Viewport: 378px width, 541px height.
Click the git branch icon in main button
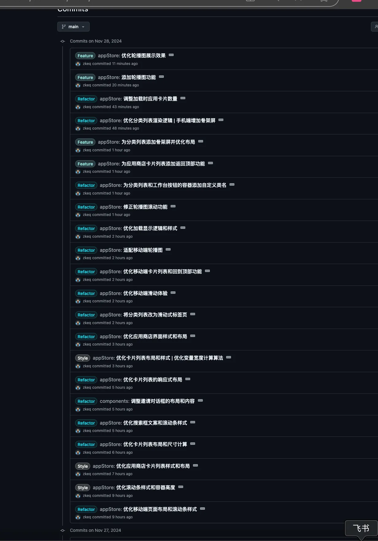click(x=64, y=27)
